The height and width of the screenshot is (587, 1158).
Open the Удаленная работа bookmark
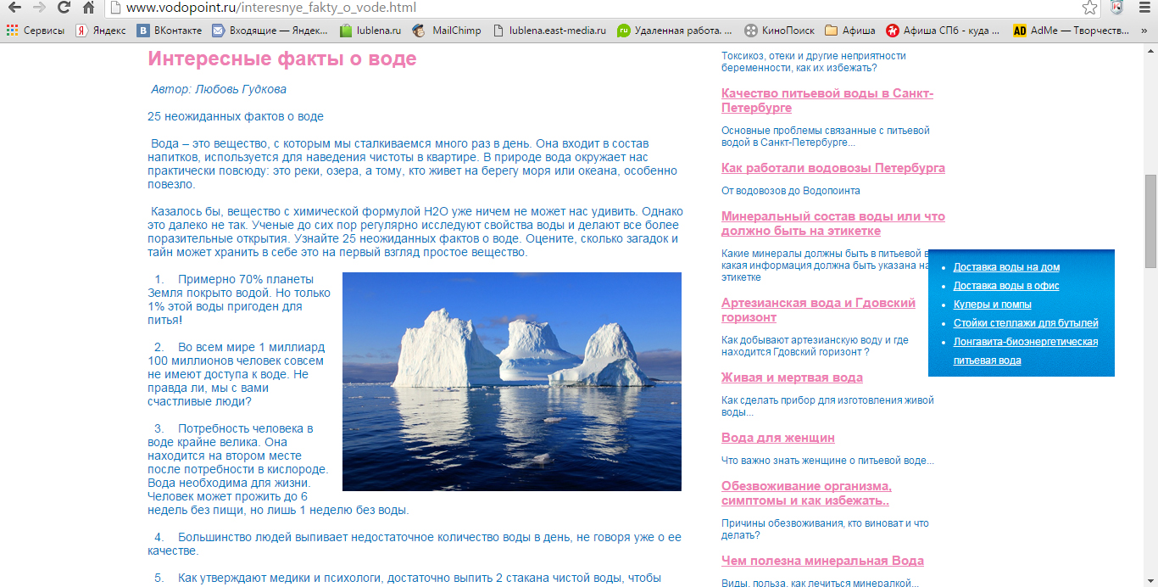click(x=675, y=31)
